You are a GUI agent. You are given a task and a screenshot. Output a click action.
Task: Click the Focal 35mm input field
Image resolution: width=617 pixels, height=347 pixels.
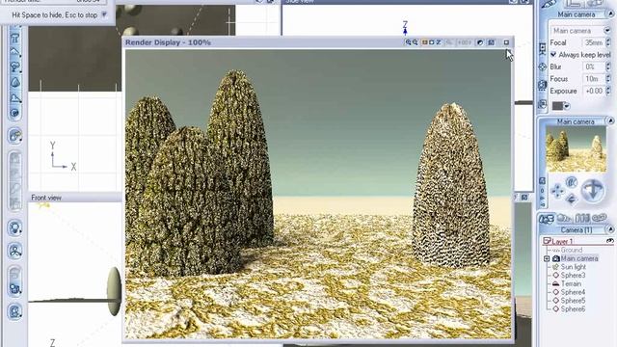point(594,42)
